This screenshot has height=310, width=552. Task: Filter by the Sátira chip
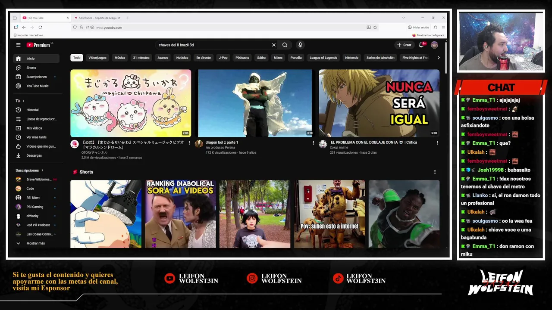(x=261, y=58)
